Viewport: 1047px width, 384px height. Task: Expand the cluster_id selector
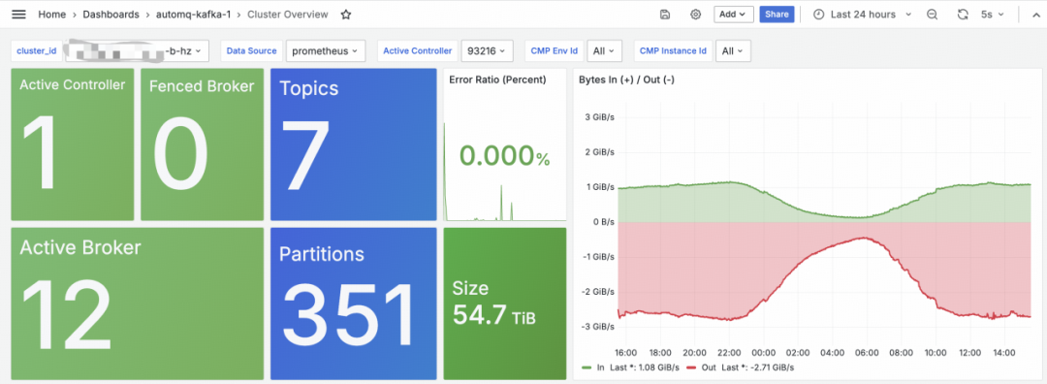[138, 50]
